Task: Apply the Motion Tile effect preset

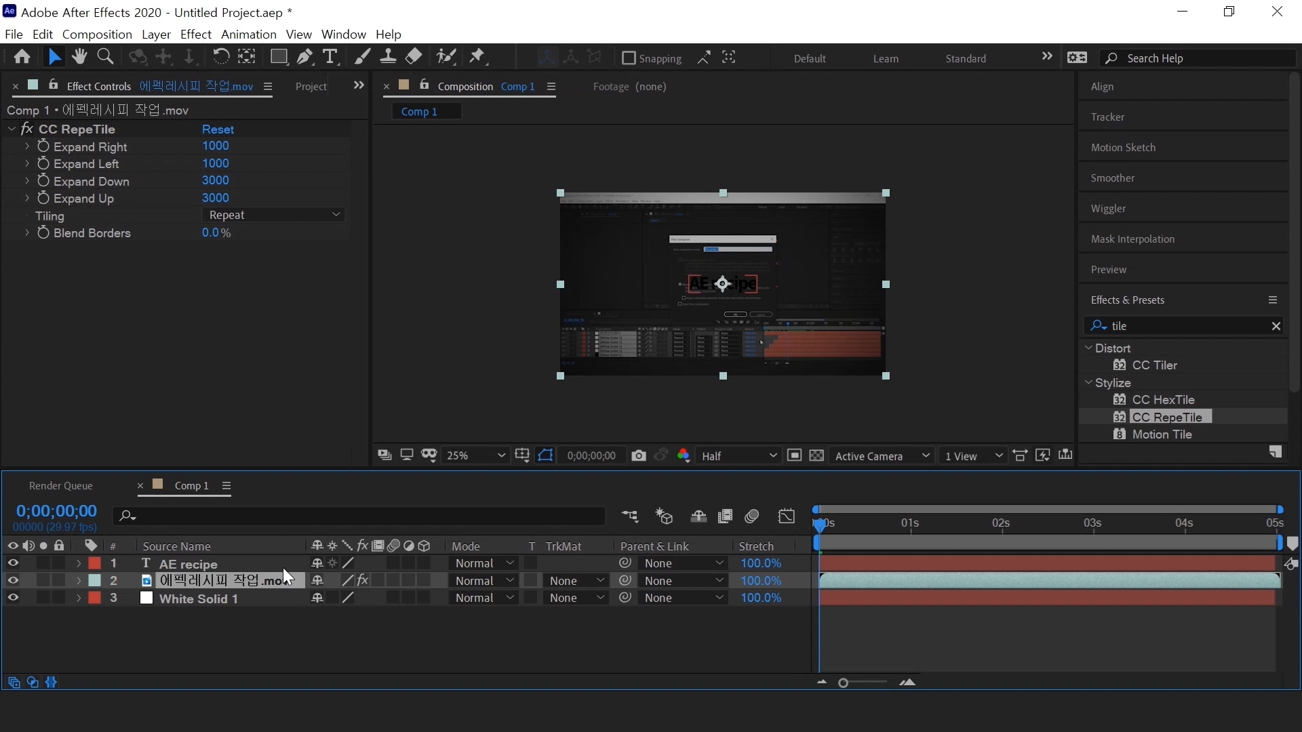Action: click(x=1162, y=434)
